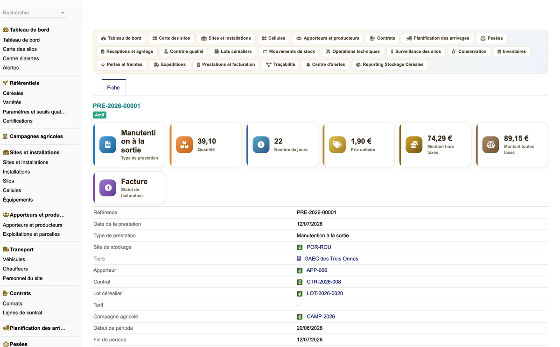Open Surveillance des silos toolbar button
Image resolution: width=560 pixels, height=347 pixels.
tap(416, 51)
